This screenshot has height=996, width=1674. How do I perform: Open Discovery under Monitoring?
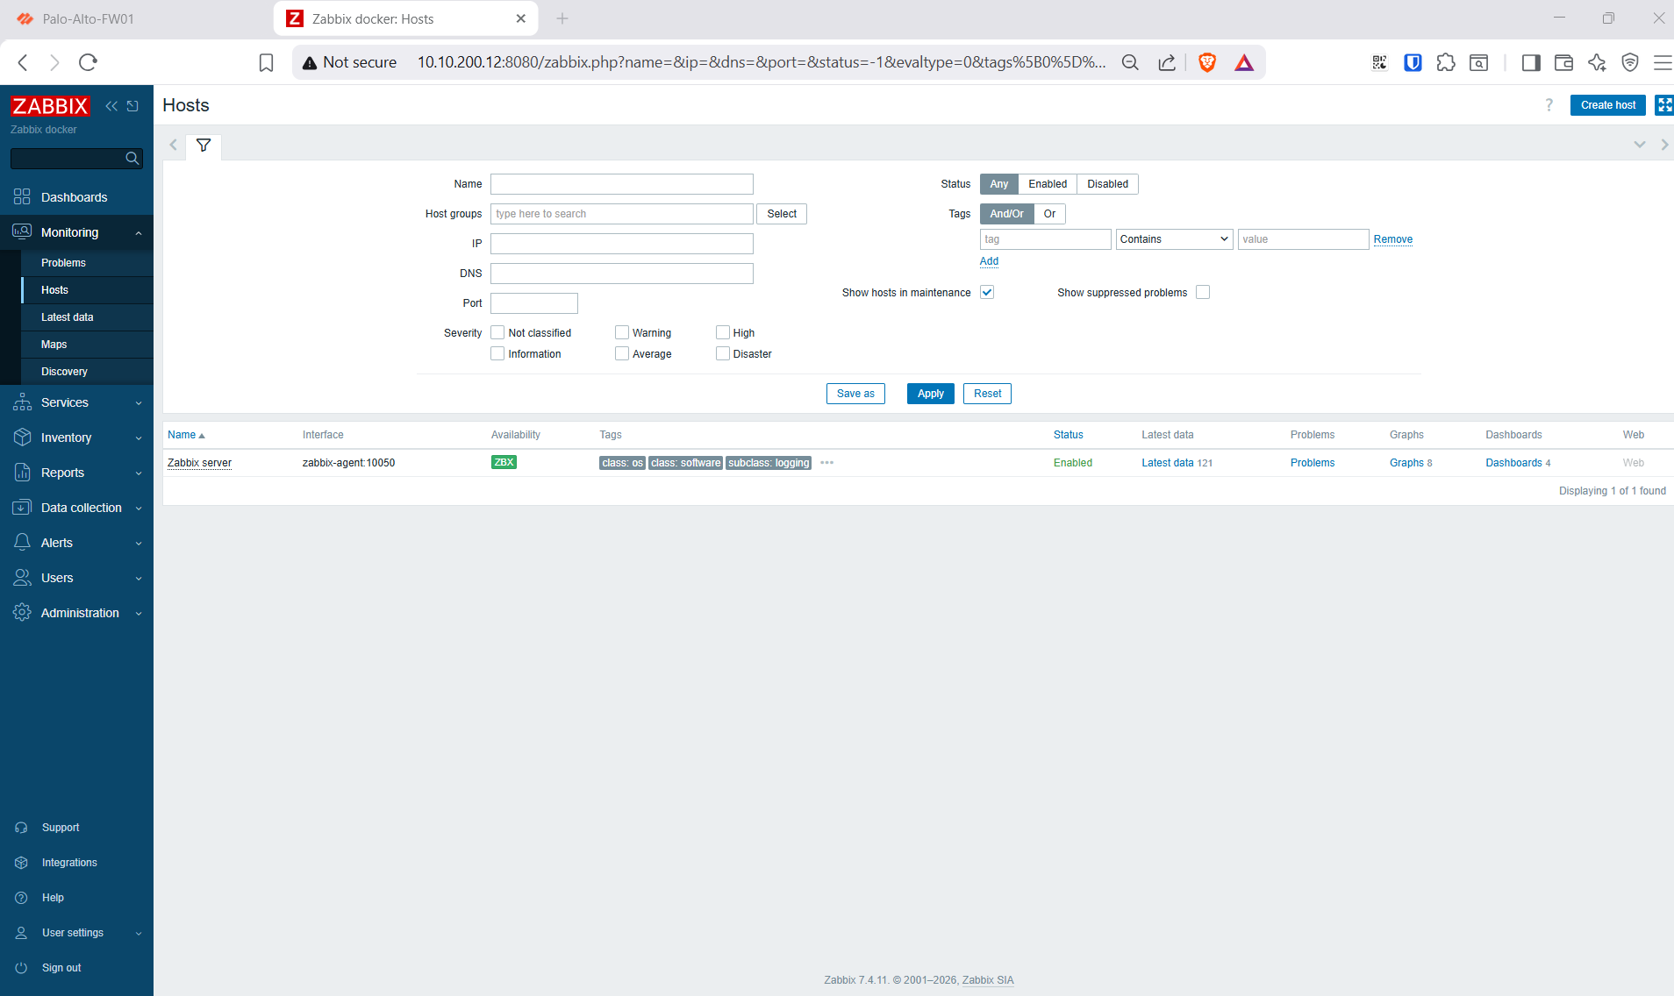click(87, 372)
